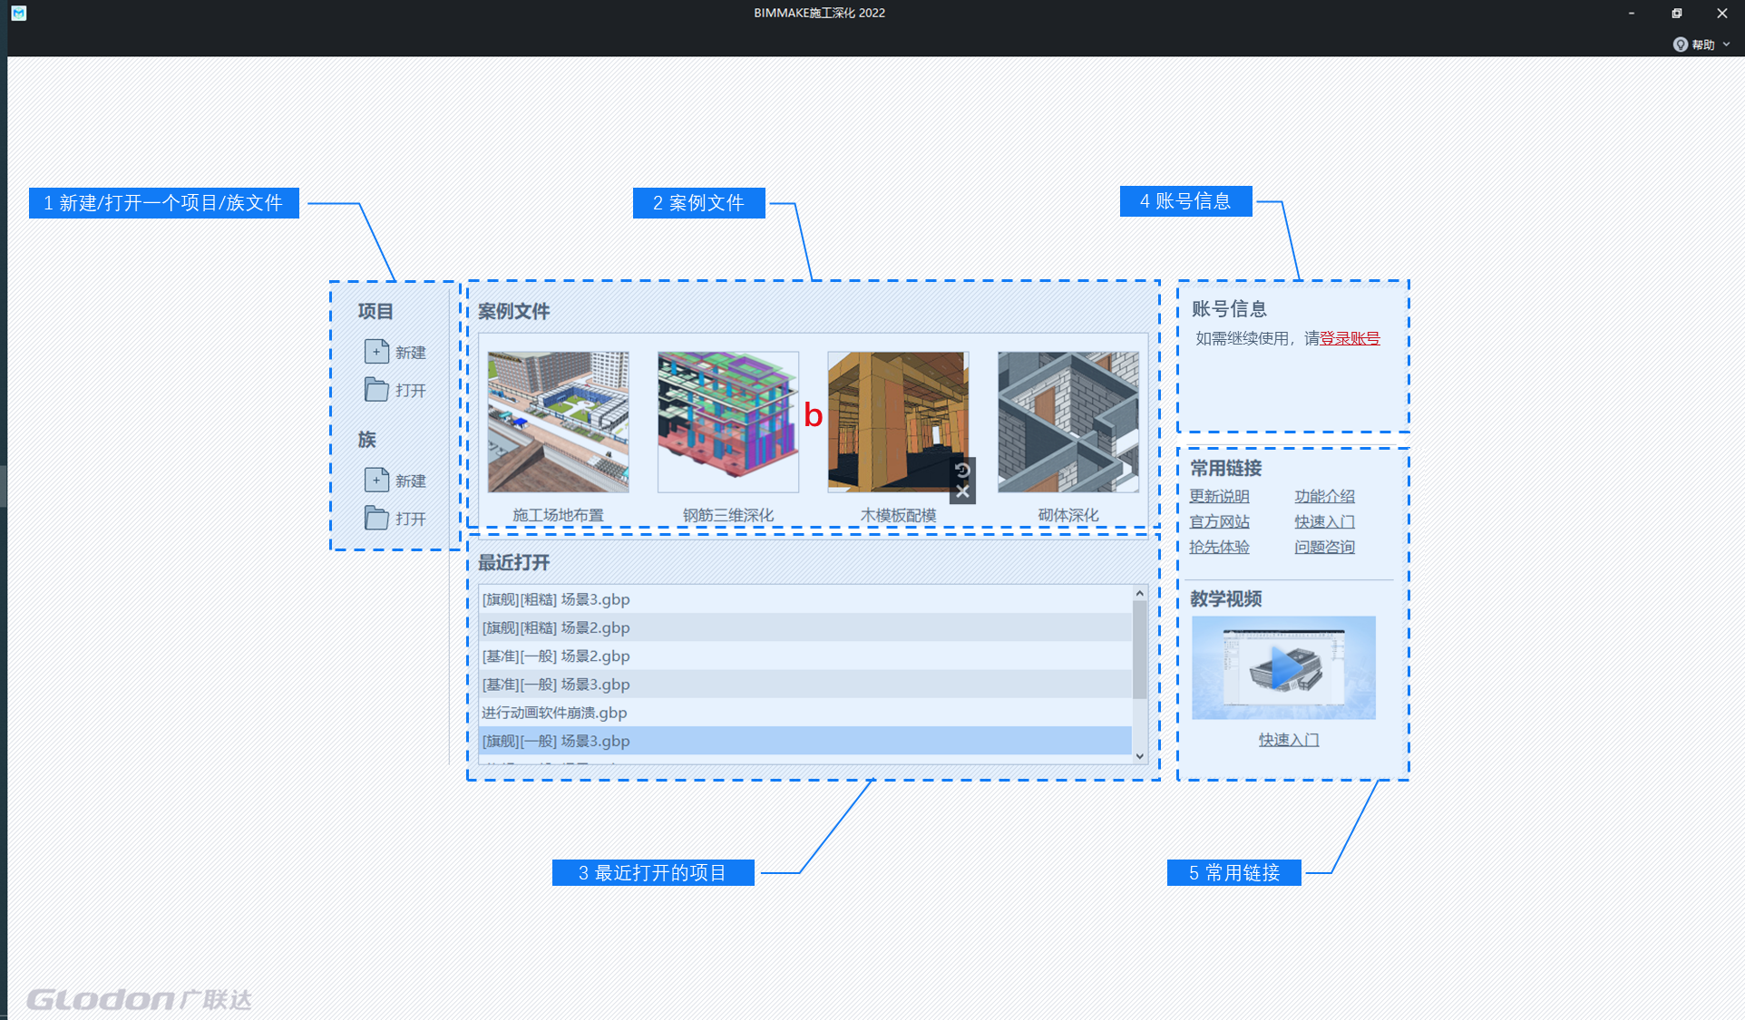This screenshot has width=1745, height=1020.
Task: Click the recent list scroll down arrow
Action: pyautogui.click(x=1140, y=756)
